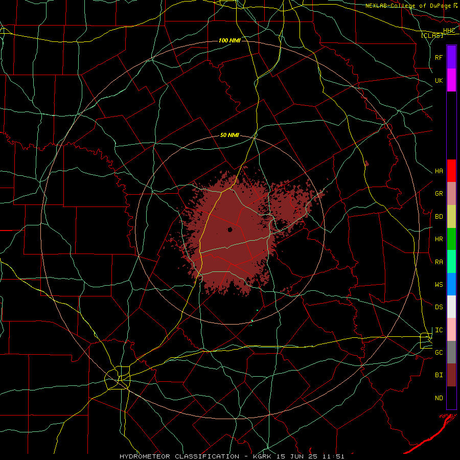460x460 pixels.
Task: Click the HHC product code label
Action: click(449, 31)
